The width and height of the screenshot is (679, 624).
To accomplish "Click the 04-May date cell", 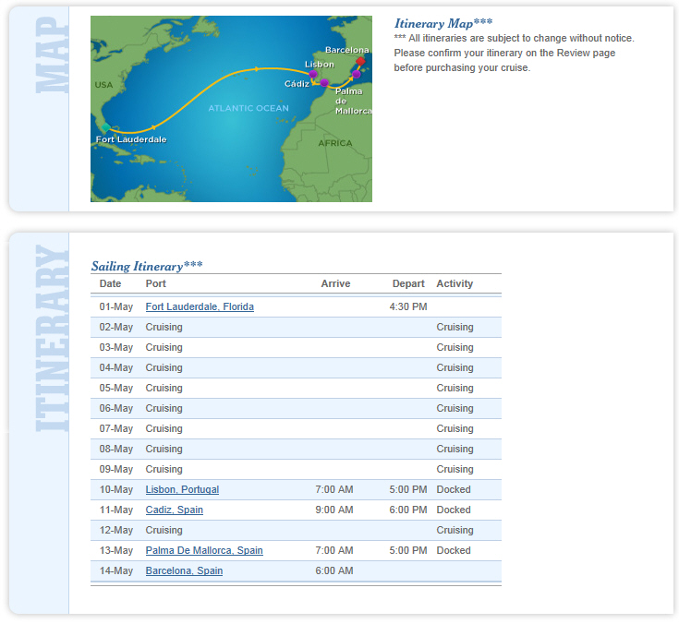I will tap(116, 367).
